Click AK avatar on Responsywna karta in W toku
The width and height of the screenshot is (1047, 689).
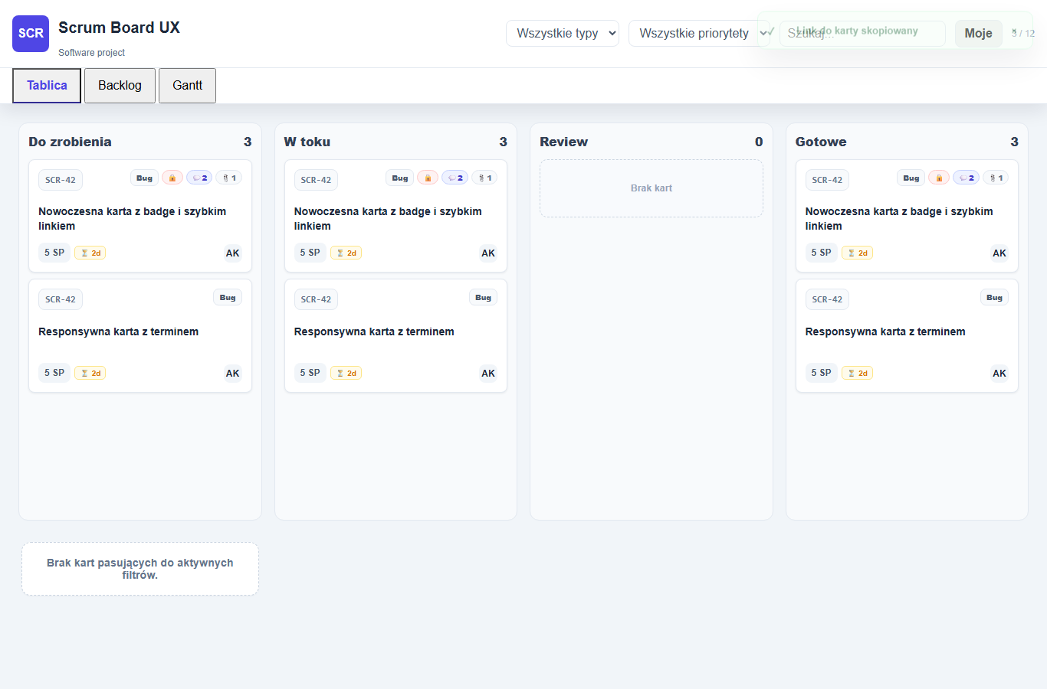488,373
